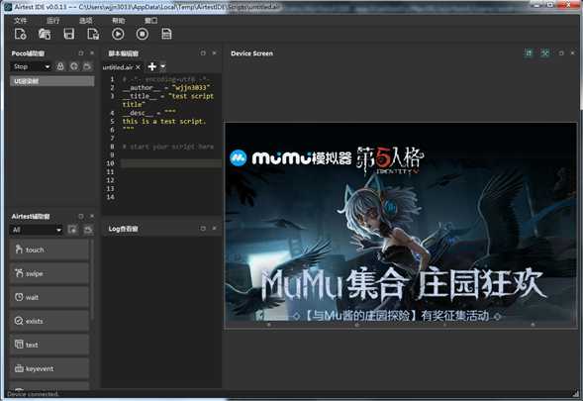Float the script editor panel

pos(203,53)
